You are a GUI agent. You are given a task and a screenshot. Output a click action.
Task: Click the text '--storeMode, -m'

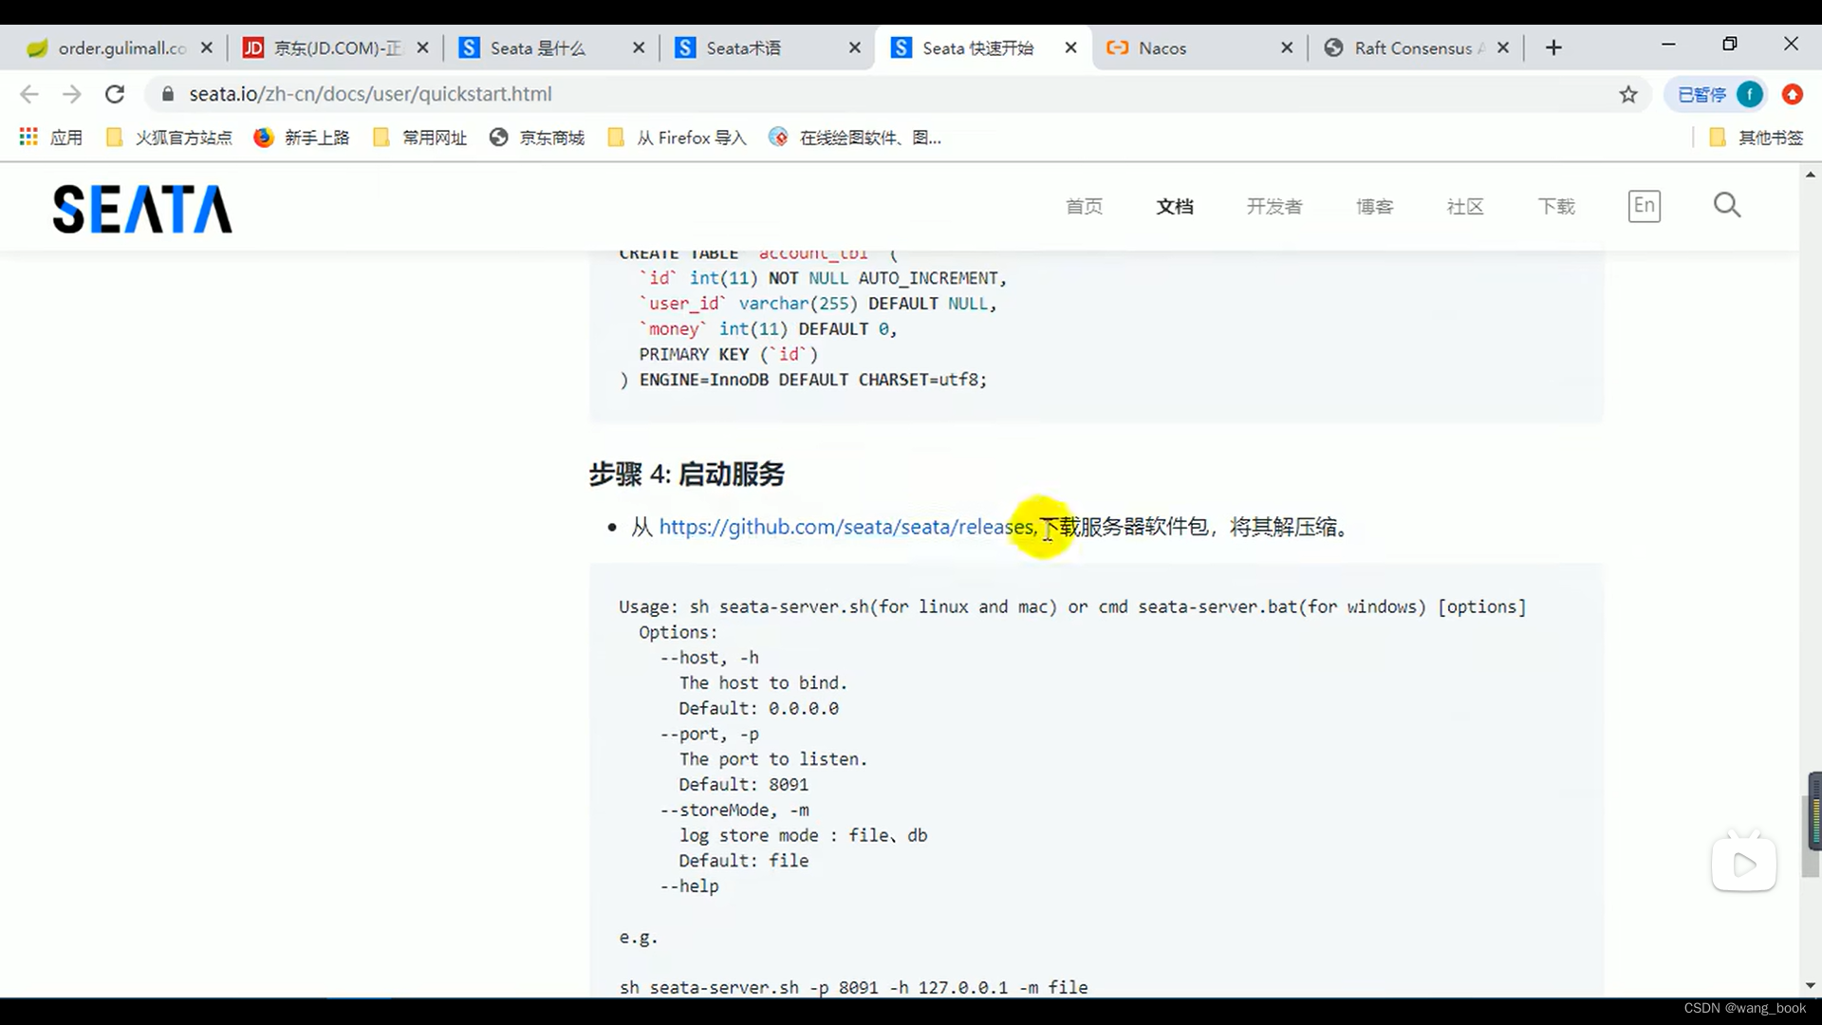pos(734,811)
